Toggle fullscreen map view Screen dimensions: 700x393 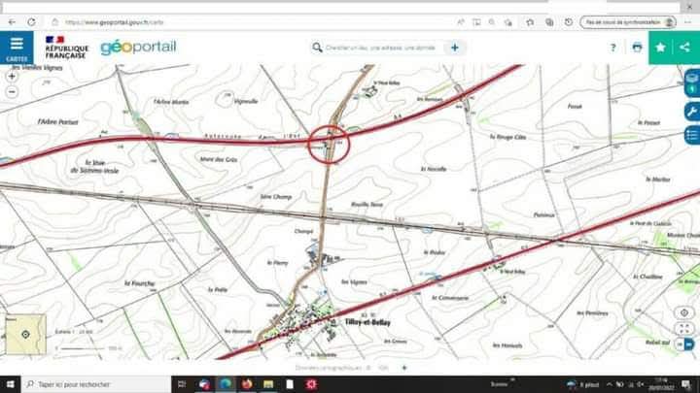(683, 329)
